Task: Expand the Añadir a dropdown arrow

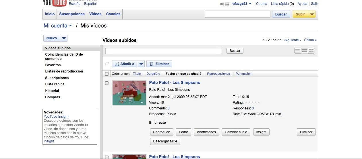Action: point(141,64)
